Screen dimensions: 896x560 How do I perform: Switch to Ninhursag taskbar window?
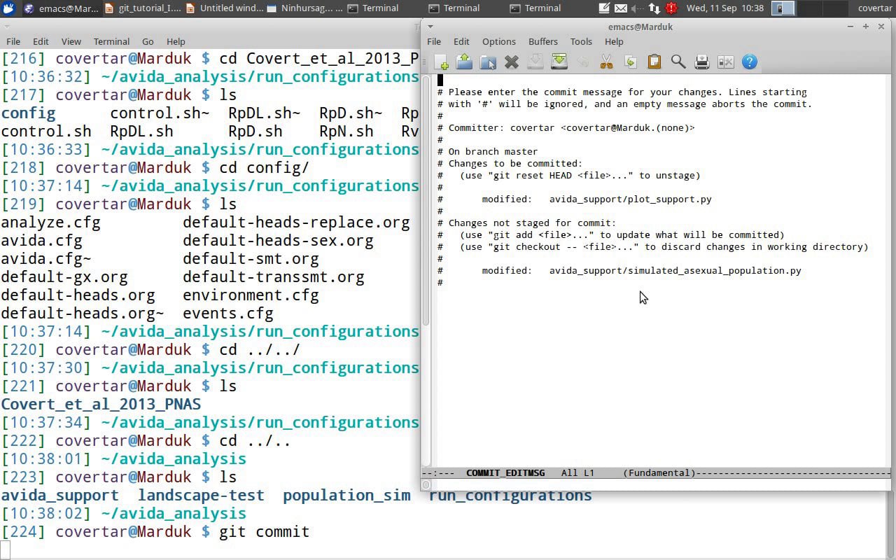pyautogui.click(x=305, y=8)
